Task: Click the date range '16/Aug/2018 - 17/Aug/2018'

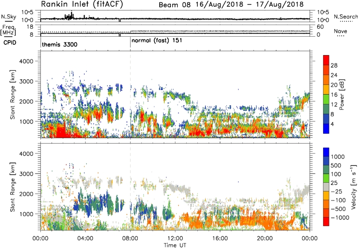Action: [250, 4]
